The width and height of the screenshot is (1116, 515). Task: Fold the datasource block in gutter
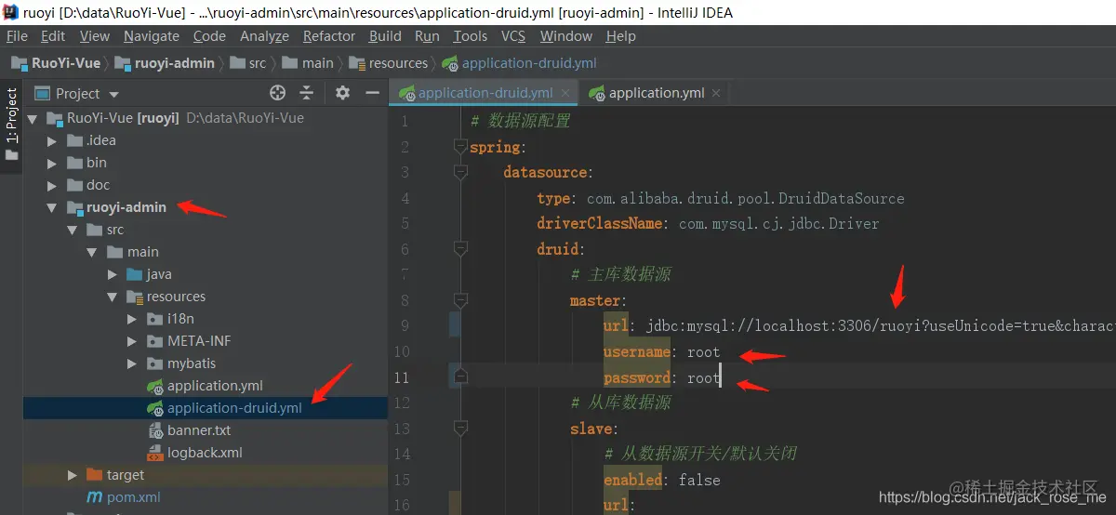click(459, 172)
